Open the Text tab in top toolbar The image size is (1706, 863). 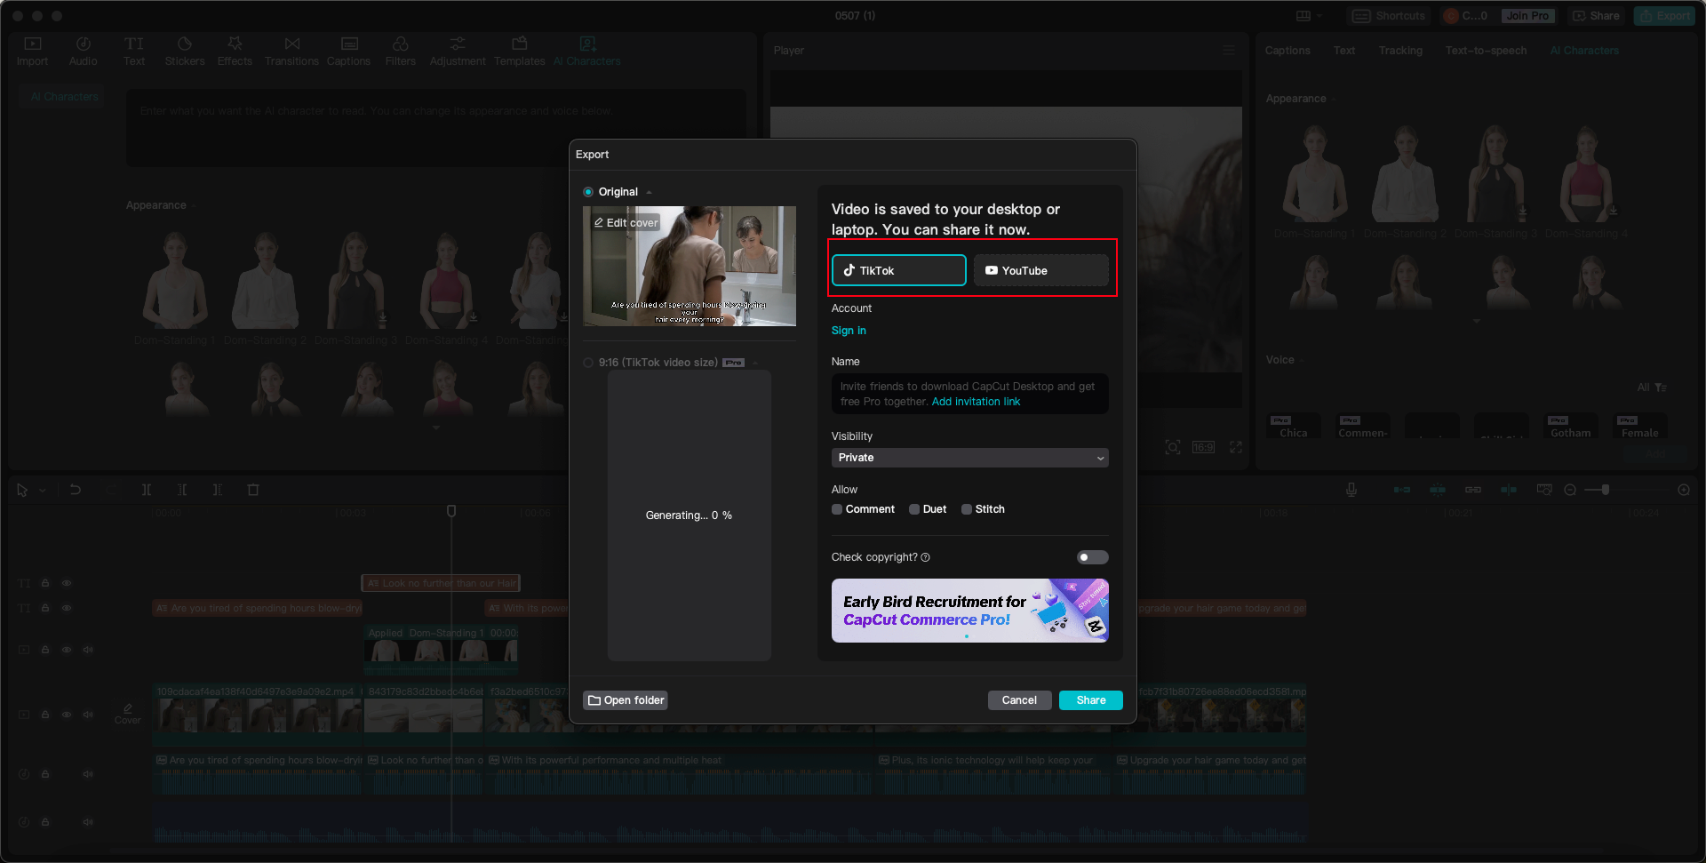(x=134, y=52)
